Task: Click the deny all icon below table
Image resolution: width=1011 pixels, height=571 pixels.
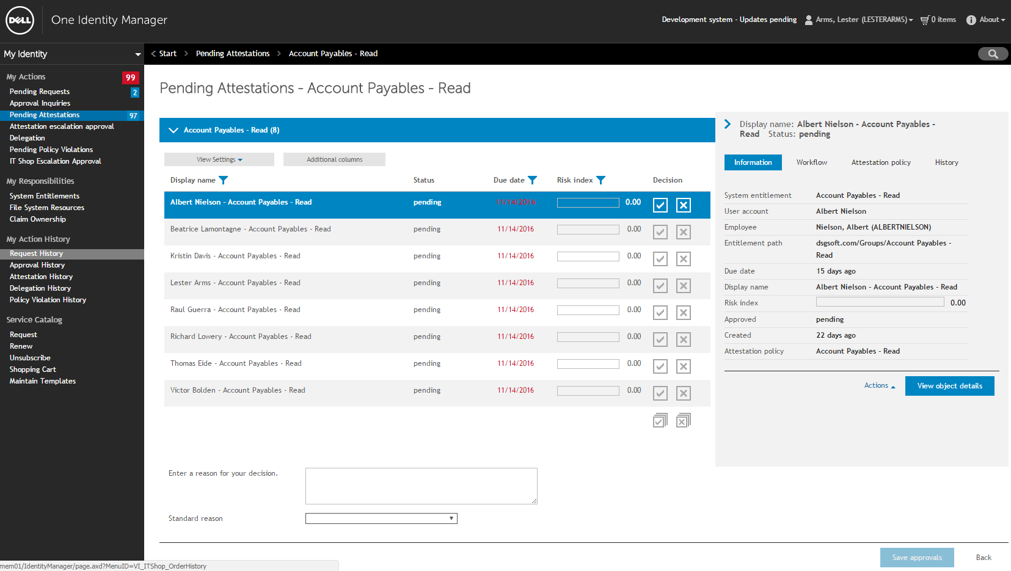Action: [684, 421]
